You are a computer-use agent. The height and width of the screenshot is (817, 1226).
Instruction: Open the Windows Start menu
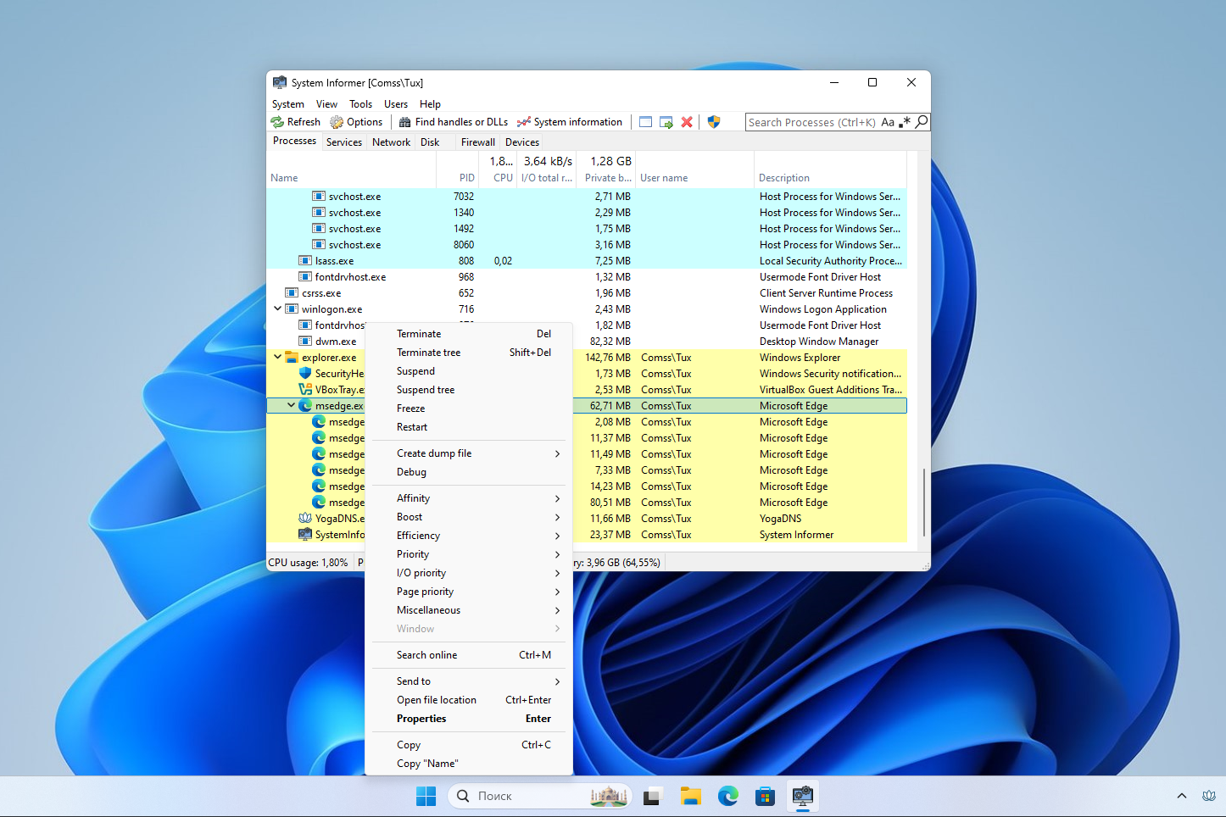pyautogui.click(x=426, y=797)
